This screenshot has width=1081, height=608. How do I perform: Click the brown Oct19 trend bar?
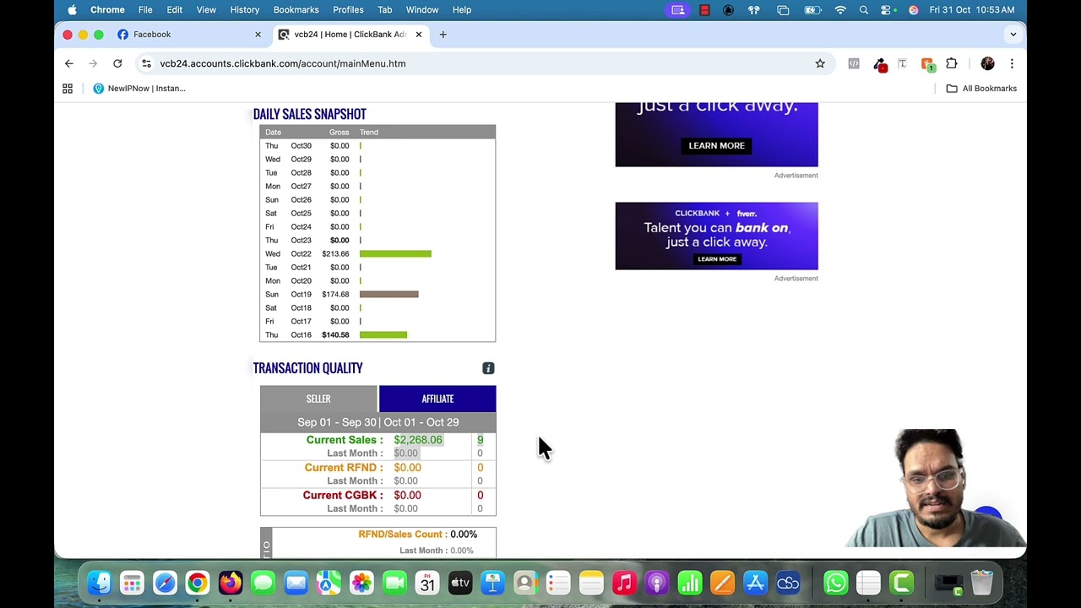pyautogui.click(x=388, y=294)
